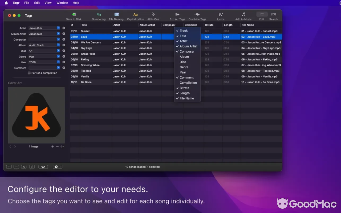The height and width of the screenshot is (213, 341).
Task: Open the Extract Tags tool
Action: (177, 15)
